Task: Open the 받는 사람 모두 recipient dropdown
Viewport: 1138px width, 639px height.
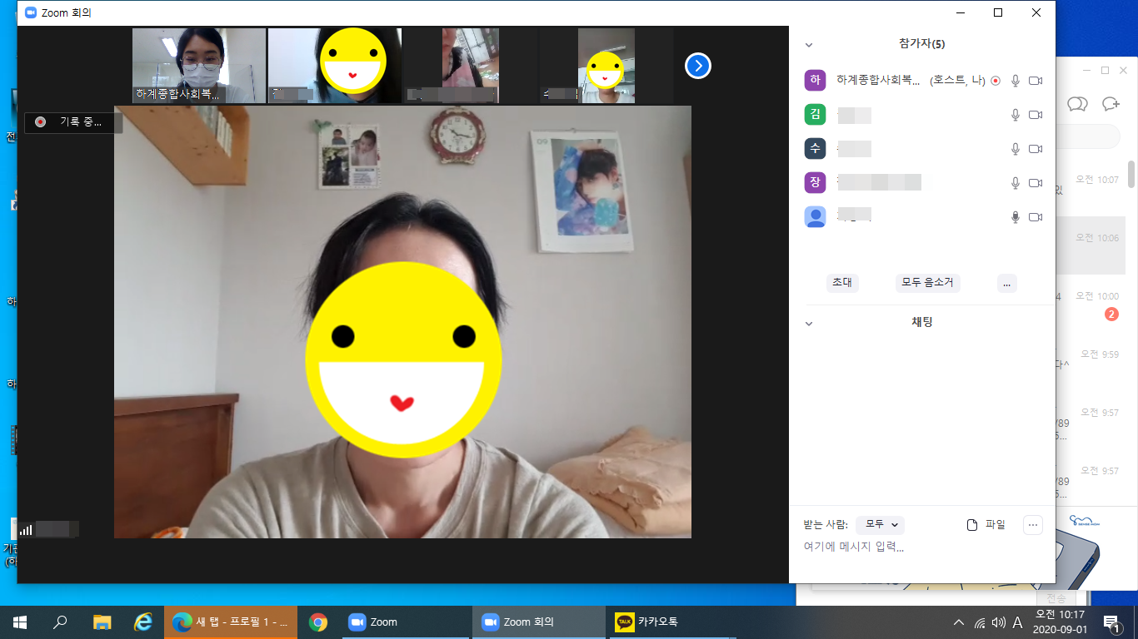Action: 880,525
